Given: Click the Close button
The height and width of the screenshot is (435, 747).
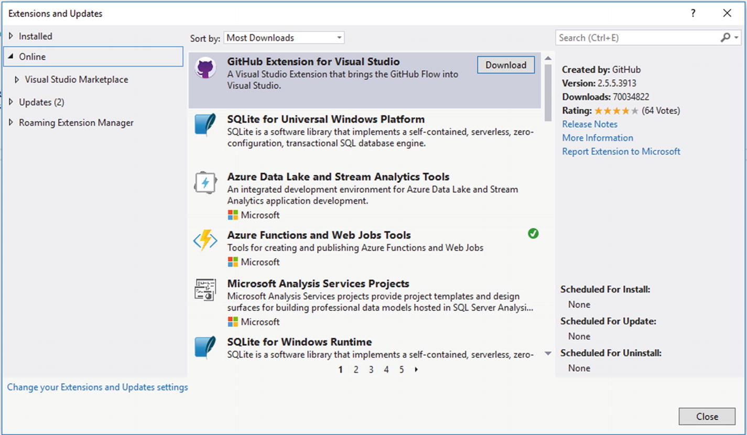Looking at the screenshot, I should tap(707, 417).
